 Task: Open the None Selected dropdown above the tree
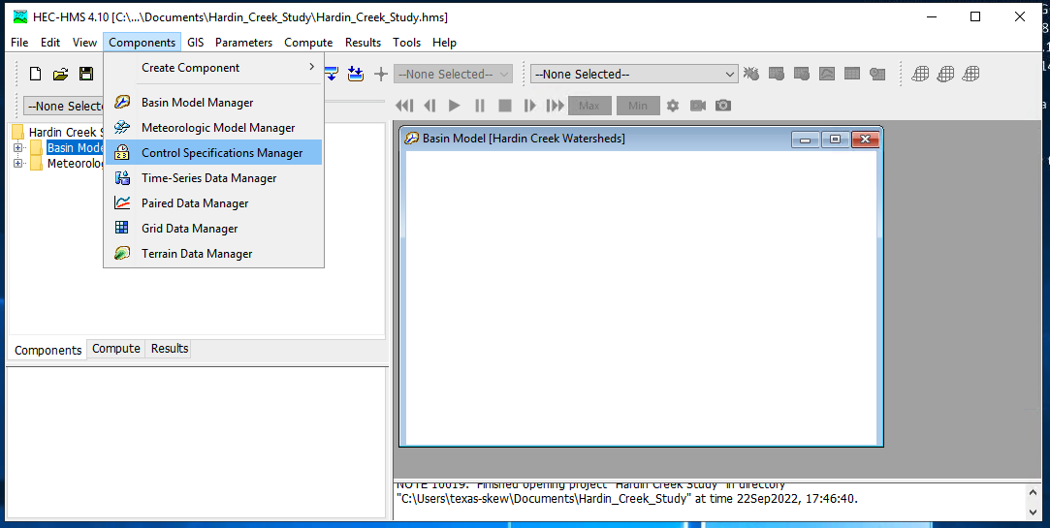(64, 106)
